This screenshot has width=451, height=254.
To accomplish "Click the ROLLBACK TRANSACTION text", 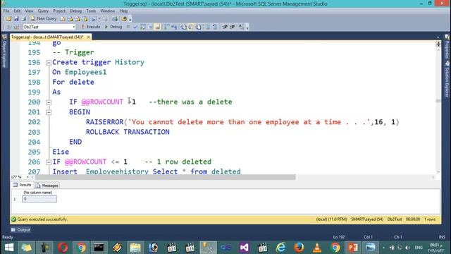I will click(x=128, y=132).
